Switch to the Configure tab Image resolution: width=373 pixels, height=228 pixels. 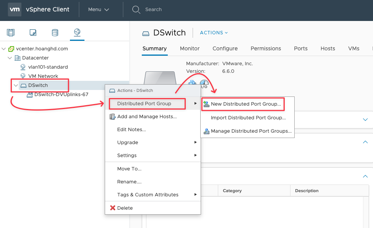225,49
